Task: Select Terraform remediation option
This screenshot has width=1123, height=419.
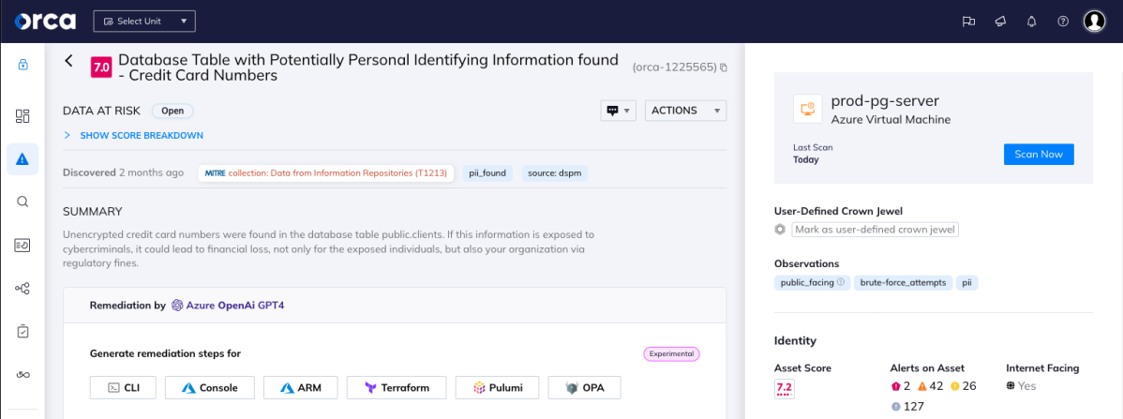Action: click(397, 388)
